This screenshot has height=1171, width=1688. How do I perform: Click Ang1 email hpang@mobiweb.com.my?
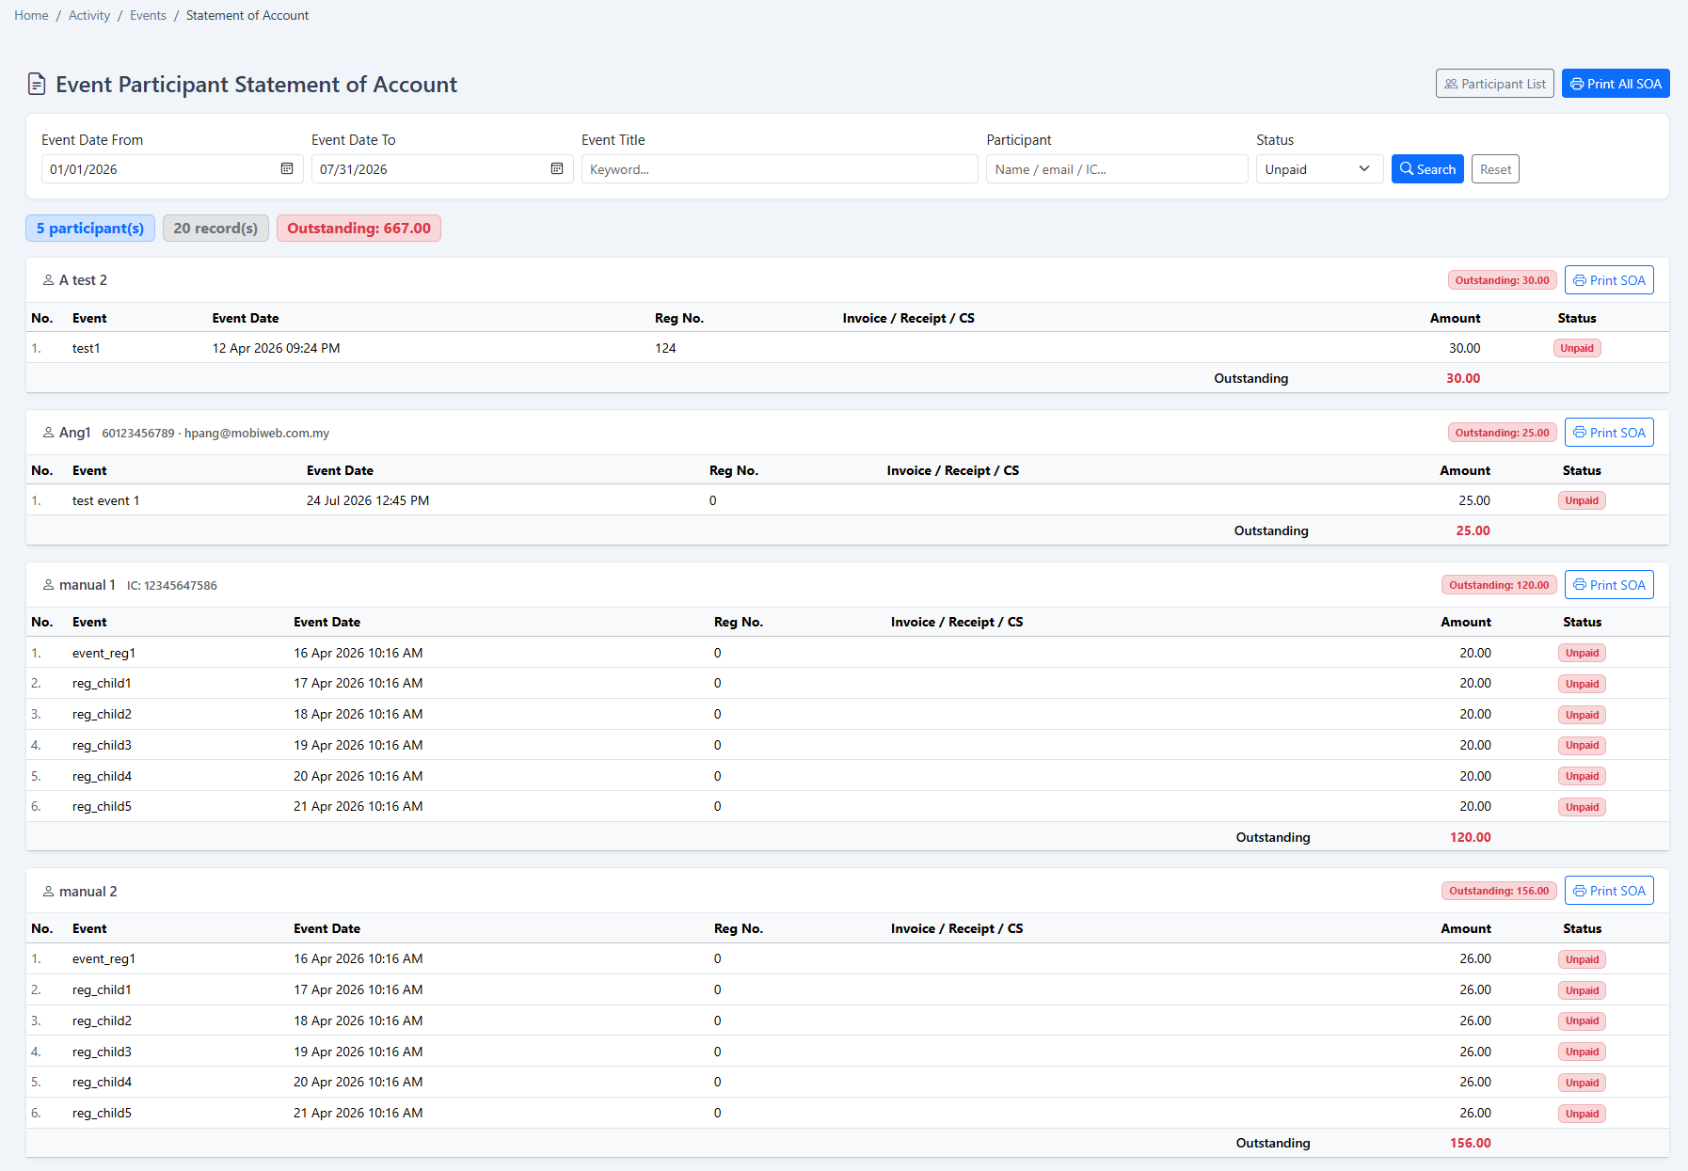point(257,434)
